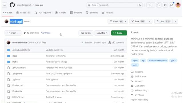Open the notifications inbox icon
Image resolution: width=183 pixels, height=103 pixels.
pyautogui.click(x=172, y=5)
